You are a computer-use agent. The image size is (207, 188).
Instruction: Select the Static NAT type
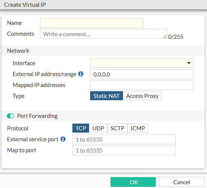coord(106,96)
